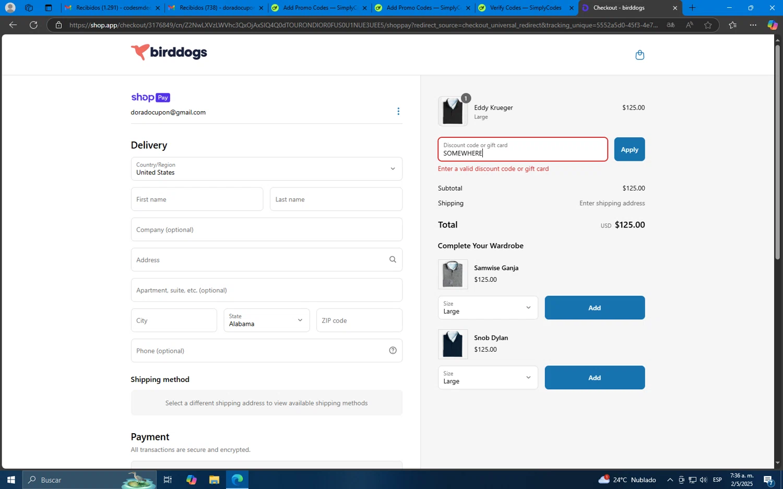Click the First name field
The width and height of the screenshot is (783, 489).
[x=197, y=199]
